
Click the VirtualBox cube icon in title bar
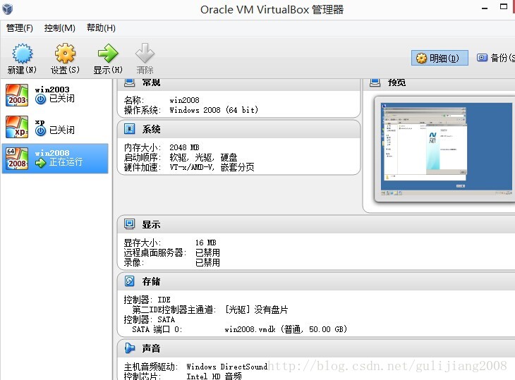click(x=7, y=9)
